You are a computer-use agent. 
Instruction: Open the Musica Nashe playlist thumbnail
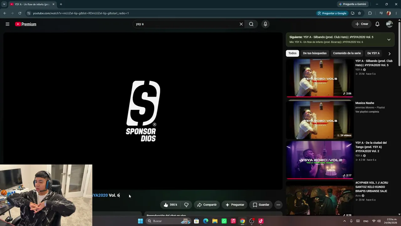pos(320,120)
